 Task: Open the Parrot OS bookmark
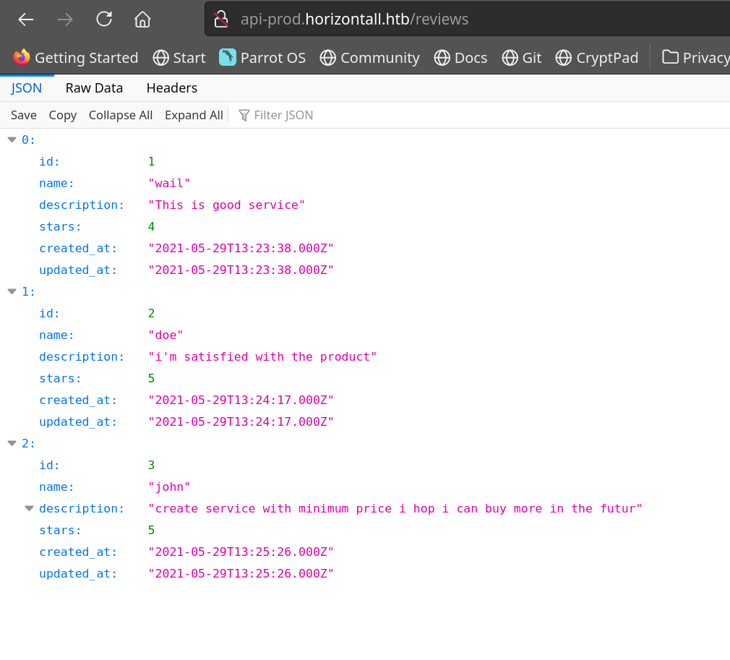(262, 58)
